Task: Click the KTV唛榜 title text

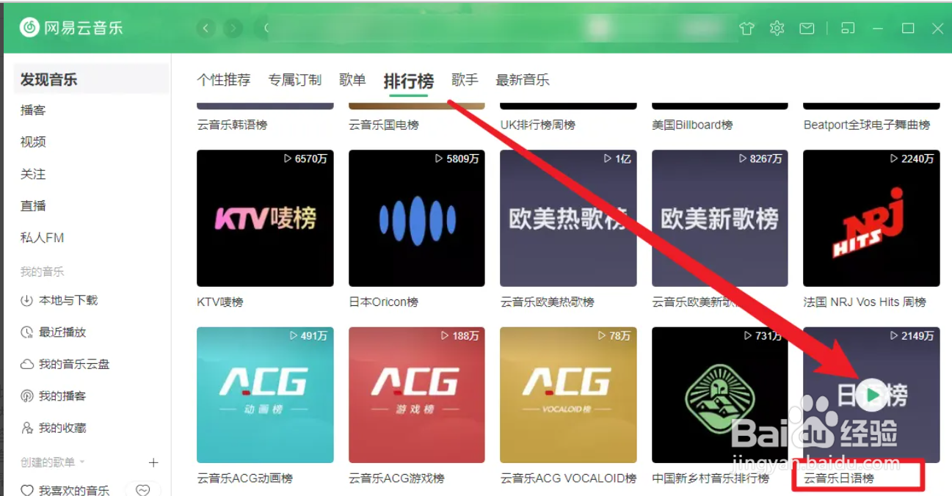Action: click(x=220, y=302)
